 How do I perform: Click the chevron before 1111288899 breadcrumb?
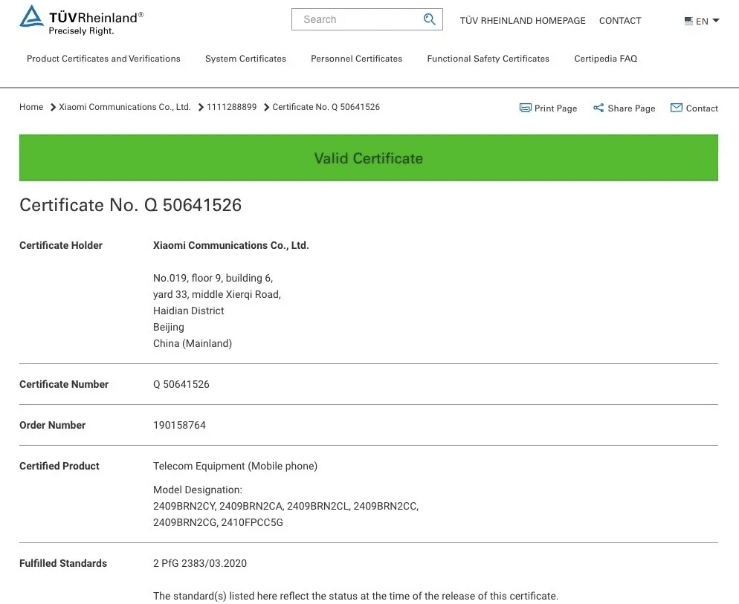tap(201, 108)
